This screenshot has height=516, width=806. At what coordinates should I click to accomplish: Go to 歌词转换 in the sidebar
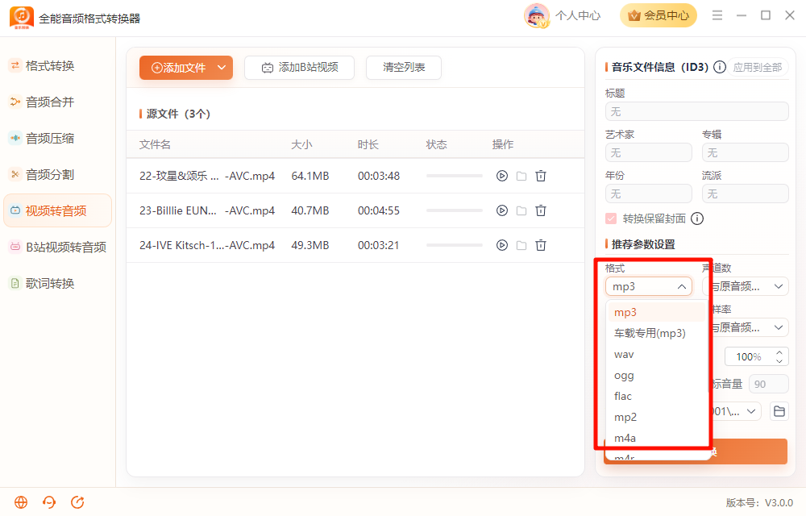pyautogui.click(x=57, y=283)
